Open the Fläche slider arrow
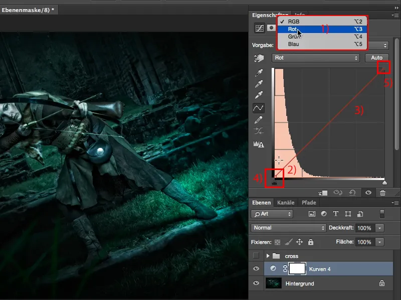The width and height of the screenshot is (401, 300). click(380, 242)
